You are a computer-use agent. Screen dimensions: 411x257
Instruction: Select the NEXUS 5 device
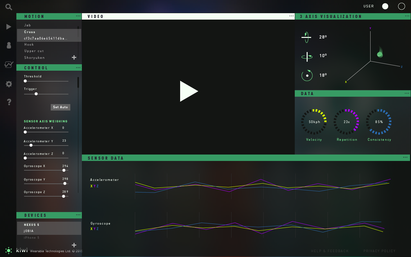point(31,225)
